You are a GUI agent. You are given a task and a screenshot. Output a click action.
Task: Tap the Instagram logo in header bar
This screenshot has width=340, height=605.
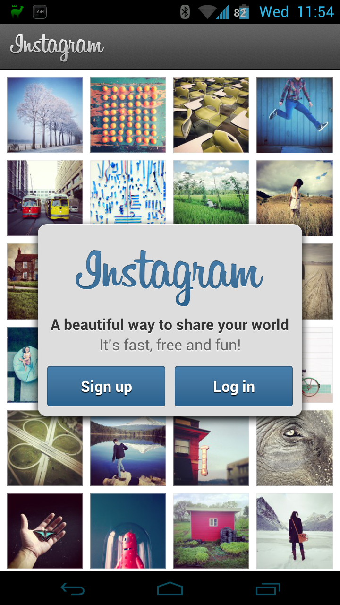tap(57, 47)
